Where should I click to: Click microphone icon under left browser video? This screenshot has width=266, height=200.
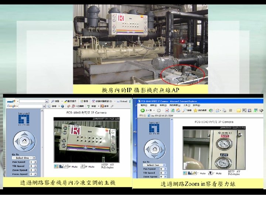[82, 166]
